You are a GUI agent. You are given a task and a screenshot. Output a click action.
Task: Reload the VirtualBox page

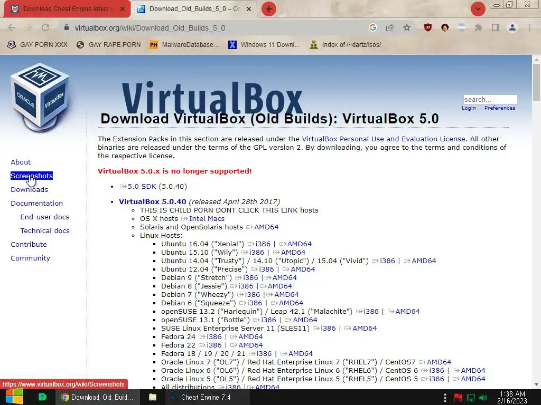[x=45, y=28]
